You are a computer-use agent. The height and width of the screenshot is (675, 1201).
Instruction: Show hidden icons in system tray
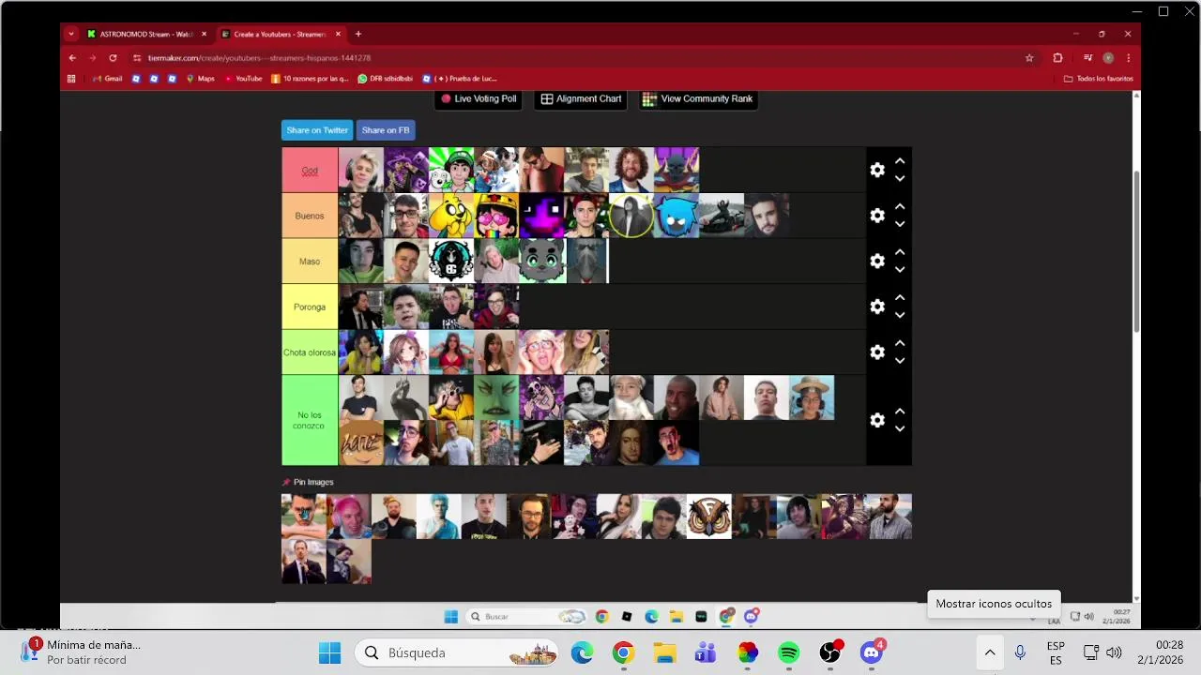pos(990,652)
